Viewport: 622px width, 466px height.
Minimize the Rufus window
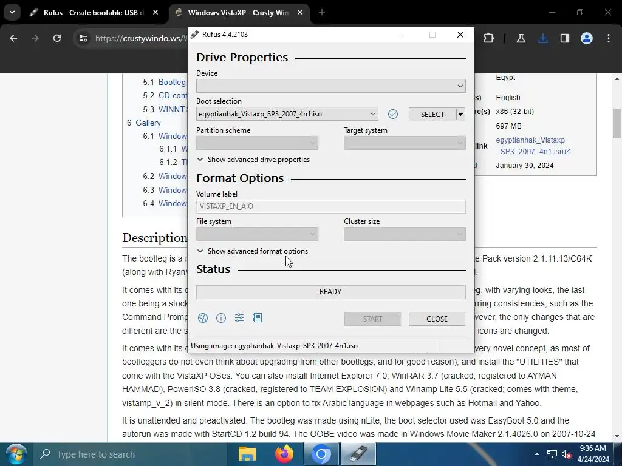click(x=405, y=35)
